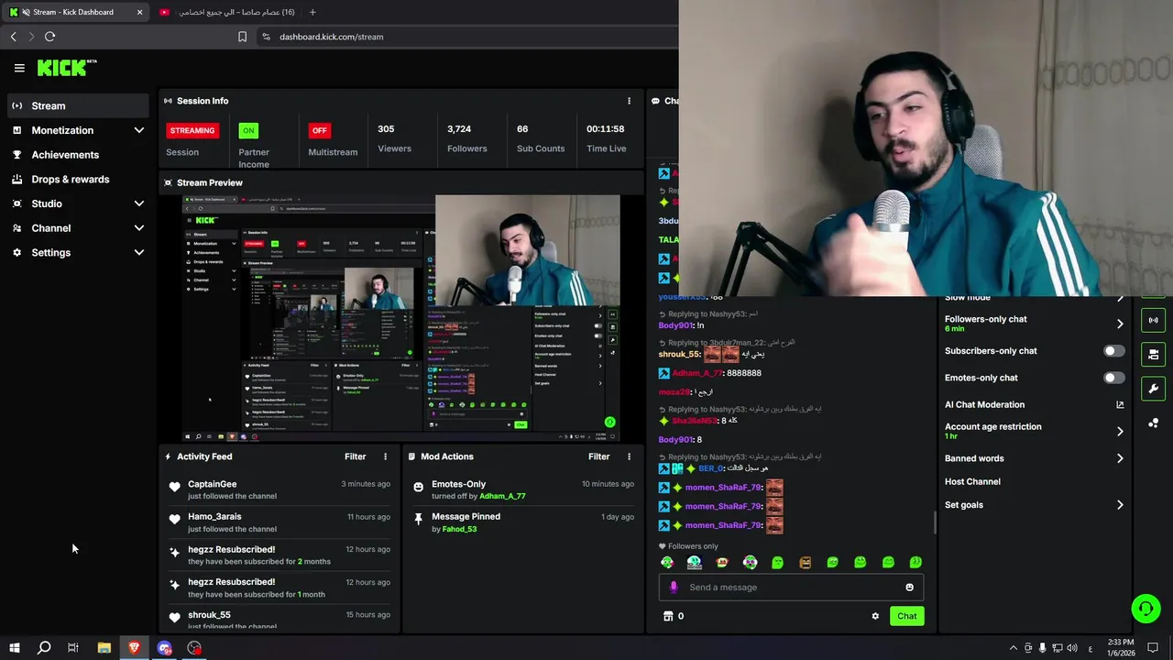This screenshot has height=660, width=1173.
Task: Open Banned words chevron
Action: (x=1120, y=458)
